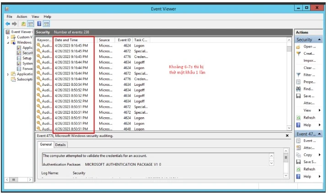Click Create Custom View funnel icon
The height and width of the screenshot is (194, 328).
(298, 53)
